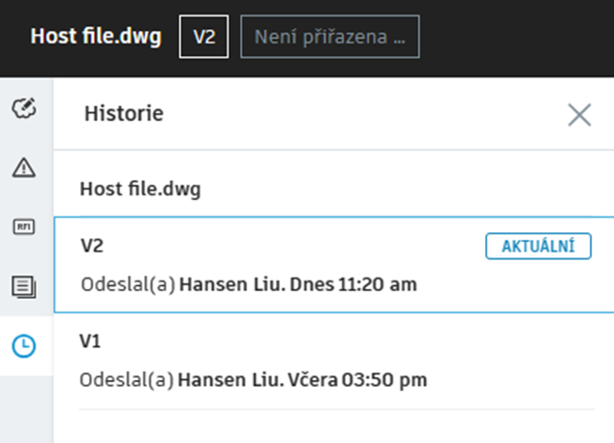Click Host file.dwg name in history panel
614x443 pixels.
click(139, 190)
